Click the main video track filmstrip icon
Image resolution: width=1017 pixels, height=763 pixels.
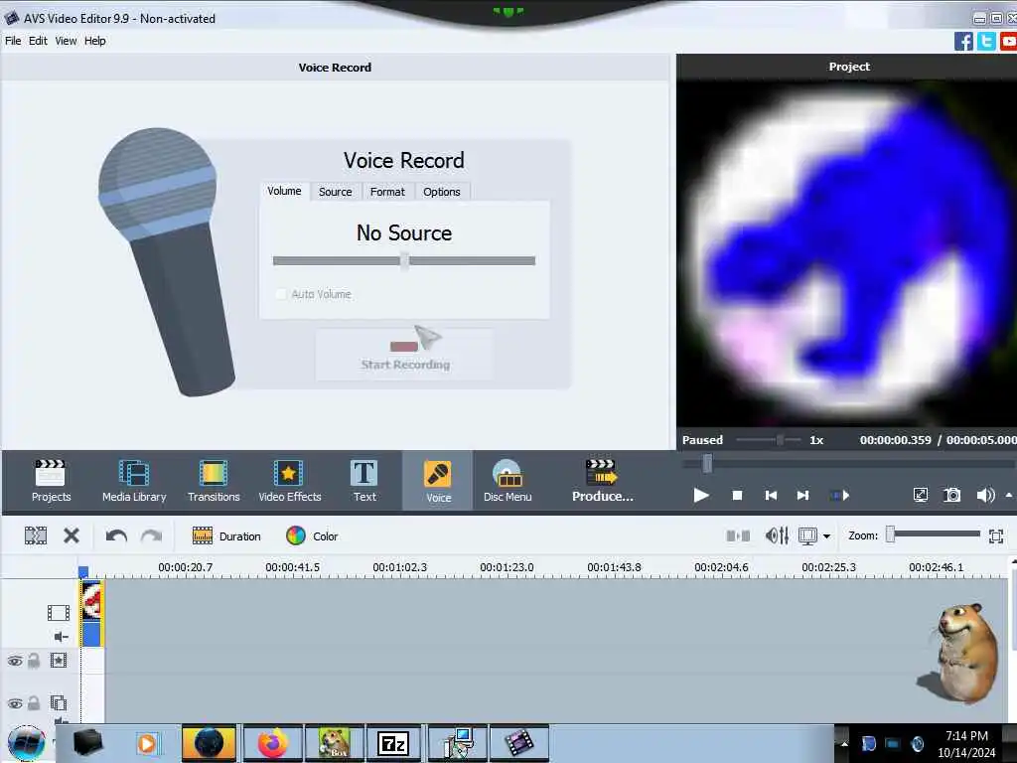59,612
